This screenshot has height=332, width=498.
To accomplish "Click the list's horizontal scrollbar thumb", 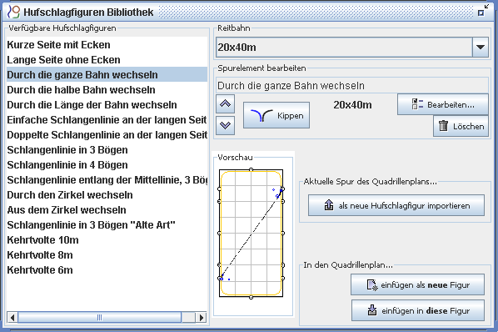I will [x=100, y=317].
